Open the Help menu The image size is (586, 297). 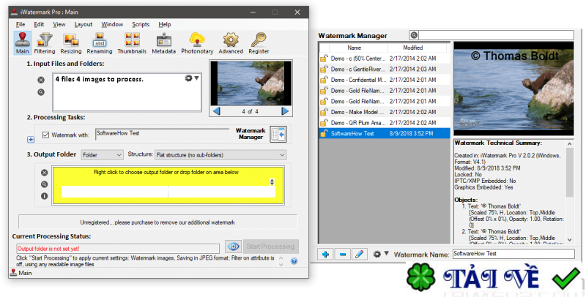[164, 24]
